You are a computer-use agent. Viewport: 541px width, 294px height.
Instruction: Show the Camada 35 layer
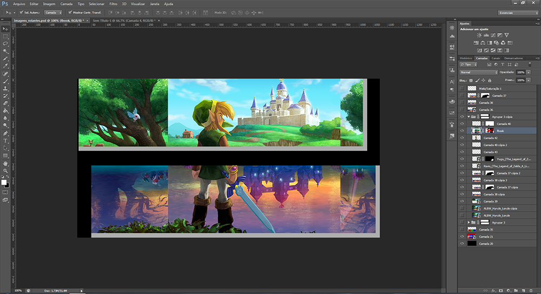click(462, 230)
